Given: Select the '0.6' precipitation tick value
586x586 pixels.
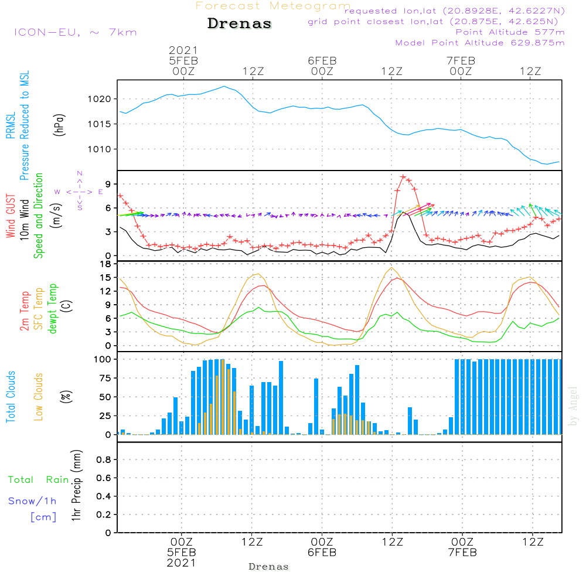Looking at the screenshot, I should coord(104,478).
